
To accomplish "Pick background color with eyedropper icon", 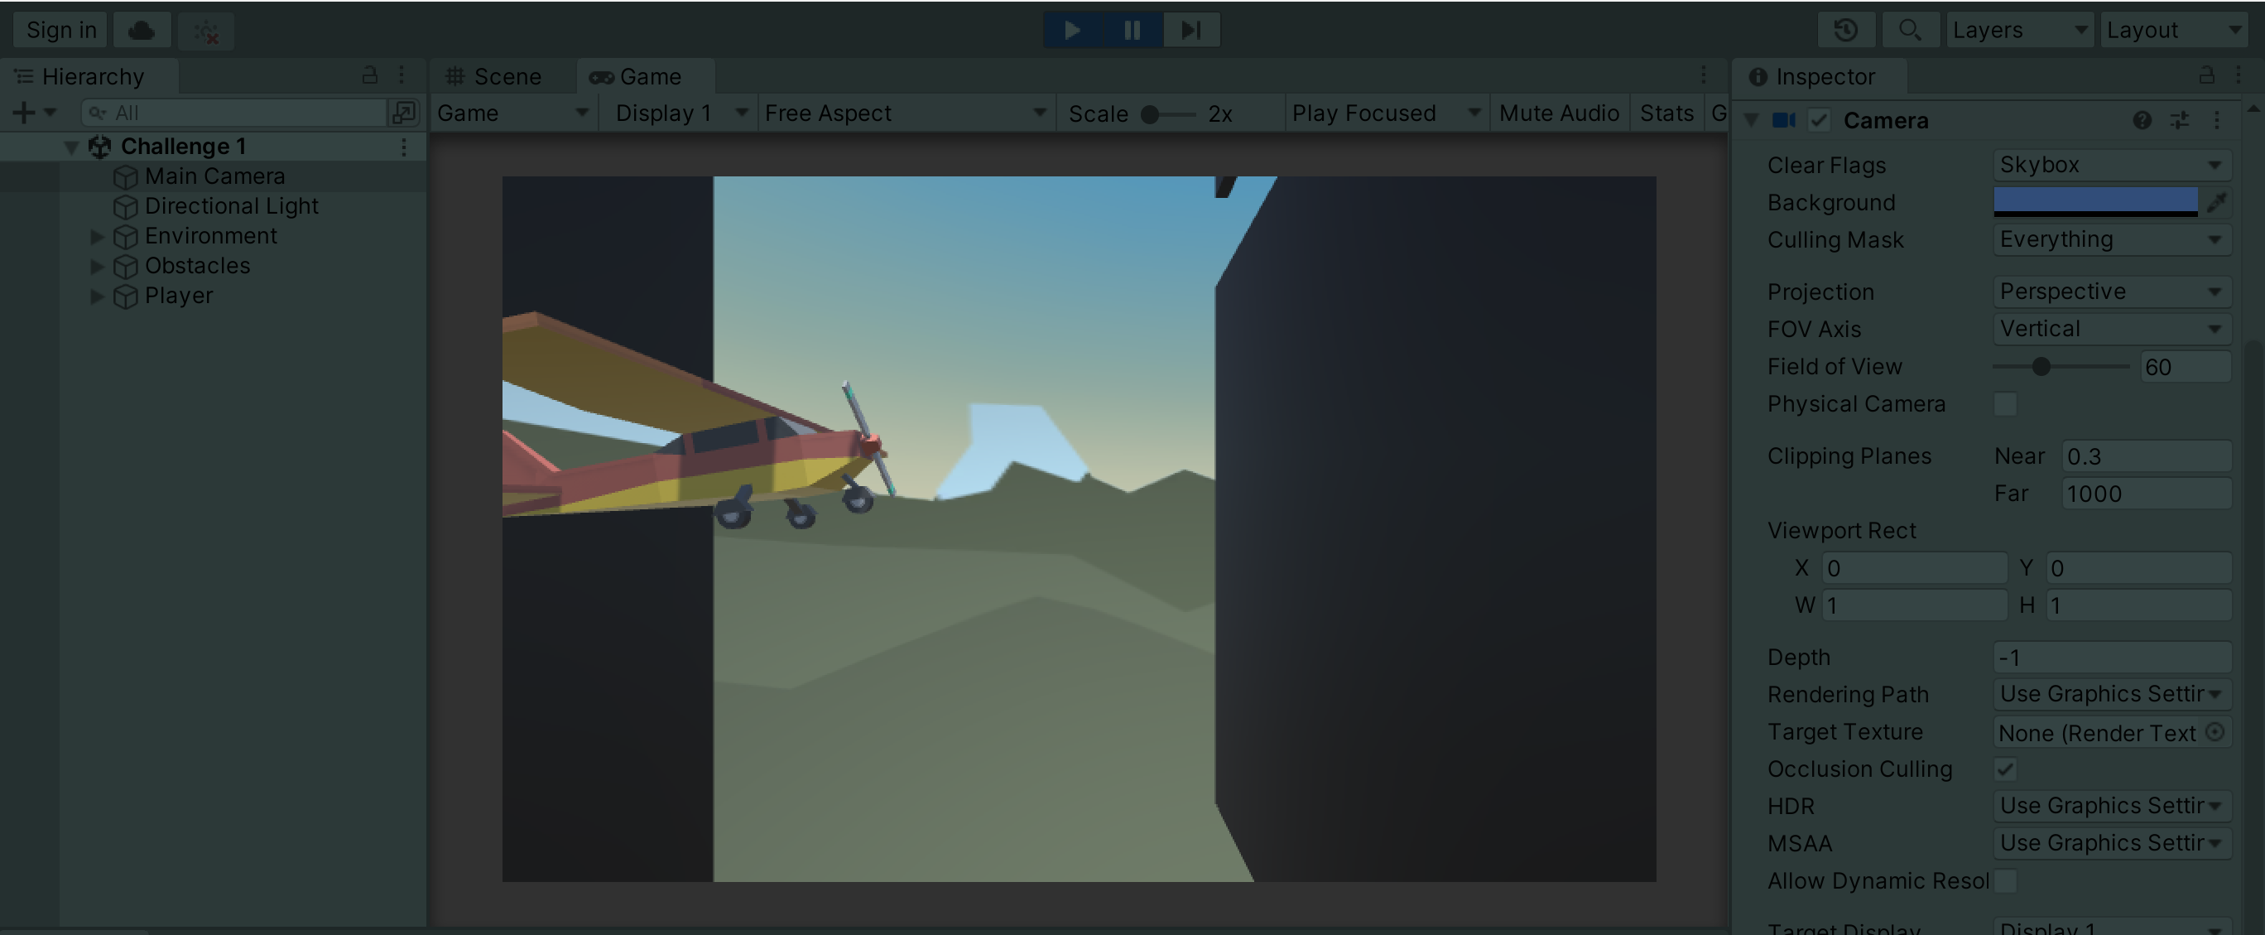I will 2217,202.
